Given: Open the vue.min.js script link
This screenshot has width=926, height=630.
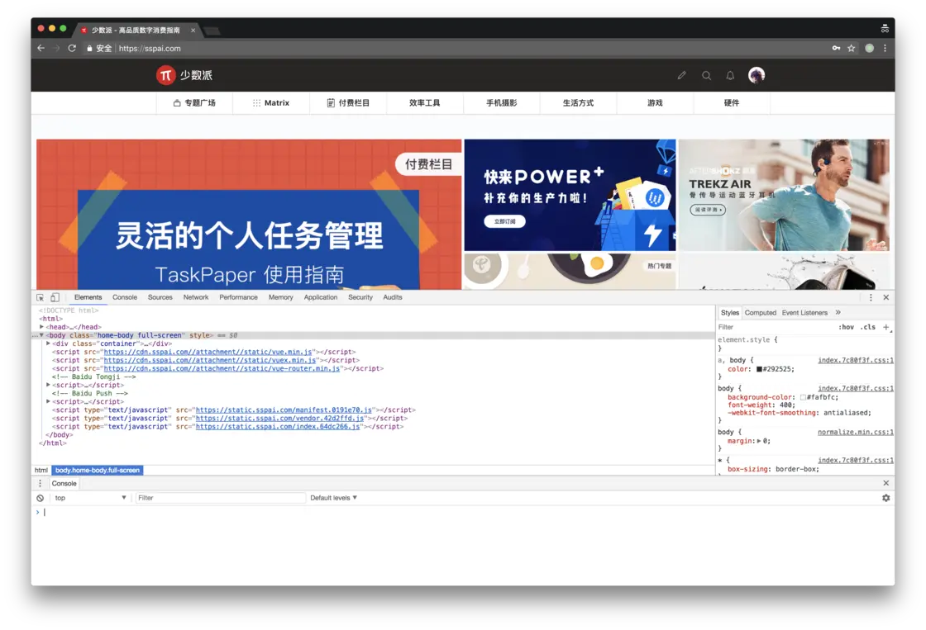Looking at the screenshot, I should (x=208, y=353).
